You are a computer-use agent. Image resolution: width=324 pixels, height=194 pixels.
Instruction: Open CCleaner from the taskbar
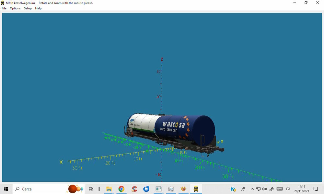click(134, 189)
